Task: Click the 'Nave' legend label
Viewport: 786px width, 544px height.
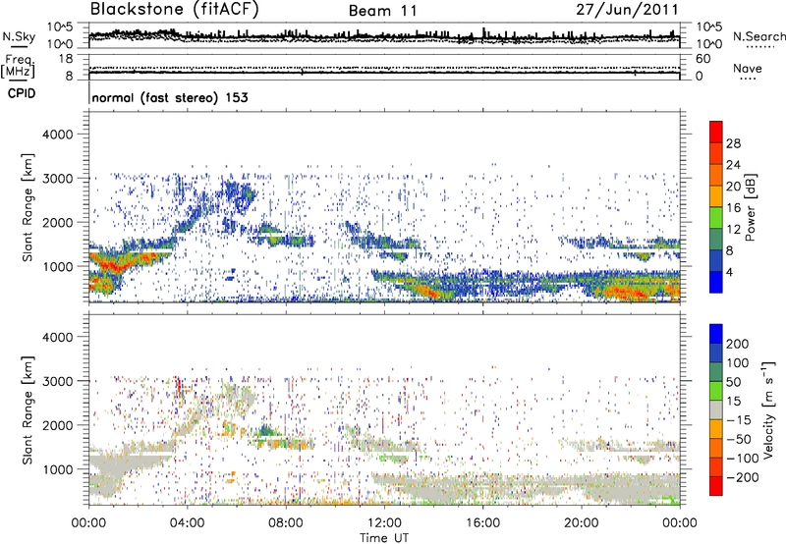Action: point(748,68)
